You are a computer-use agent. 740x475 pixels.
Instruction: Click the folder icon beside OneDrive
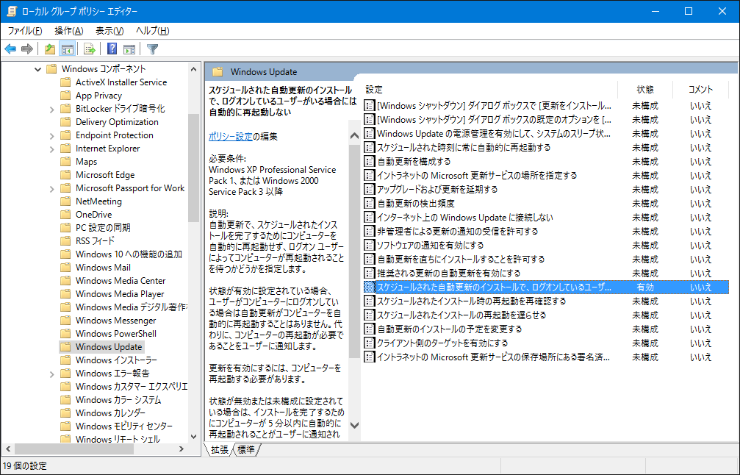point(65,215)
